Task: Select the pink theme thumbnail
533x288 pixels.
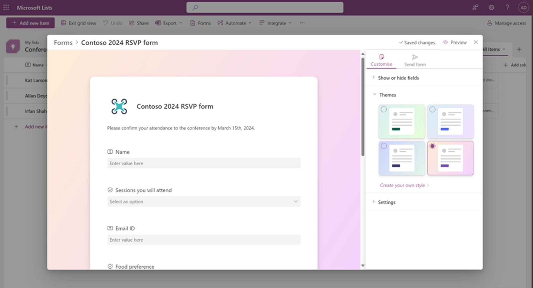Action: pos(450,158)
